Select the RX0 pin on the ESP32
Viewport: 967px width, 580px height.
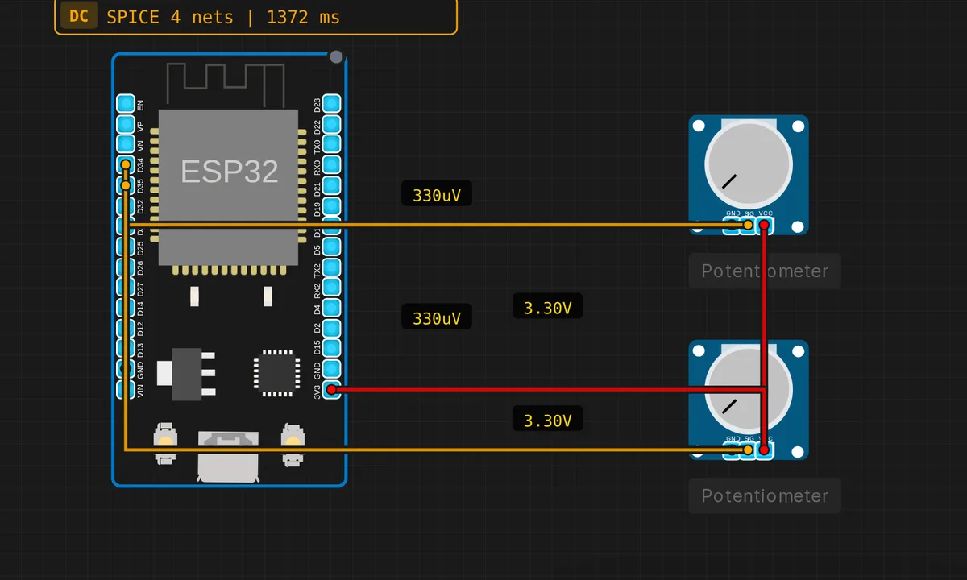[331, 165]
